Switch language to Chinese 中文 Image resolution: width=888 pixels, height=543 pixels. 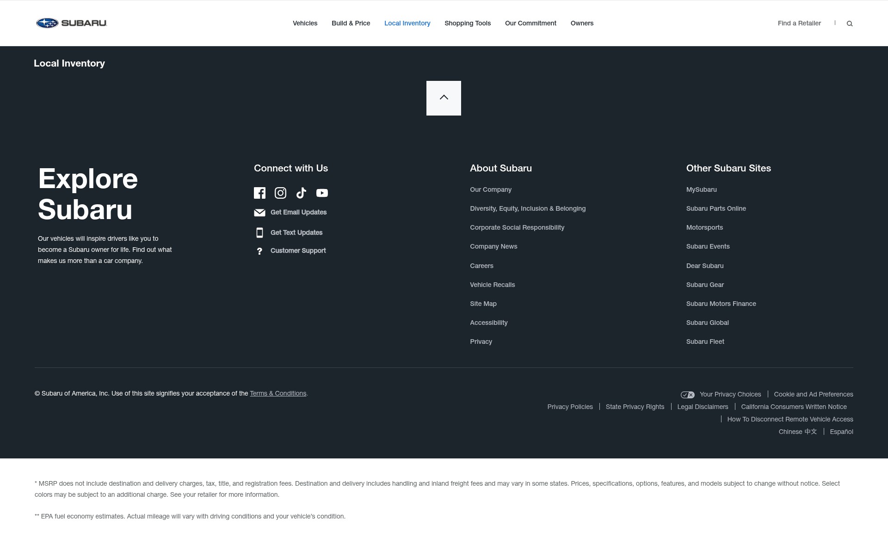(x=798, y=432)
